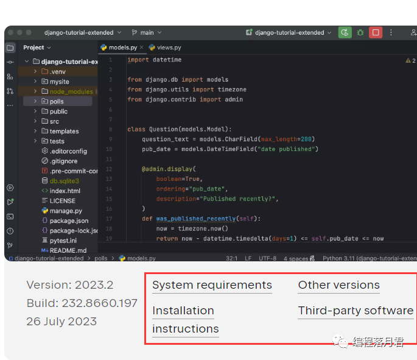Open the Terminal tool window icon
The width and height of the screenshot is (417, 360).
[10, 217]
